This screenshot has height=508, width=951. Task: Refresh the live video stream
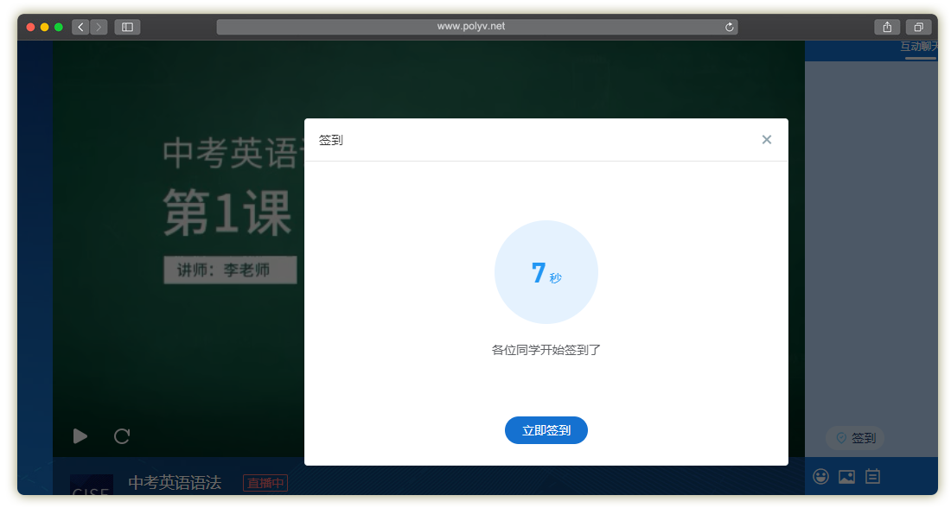tap(122, 436)
